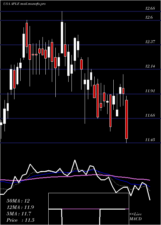Select the 12.14 price axis label
161x225 pixels.
150,66
